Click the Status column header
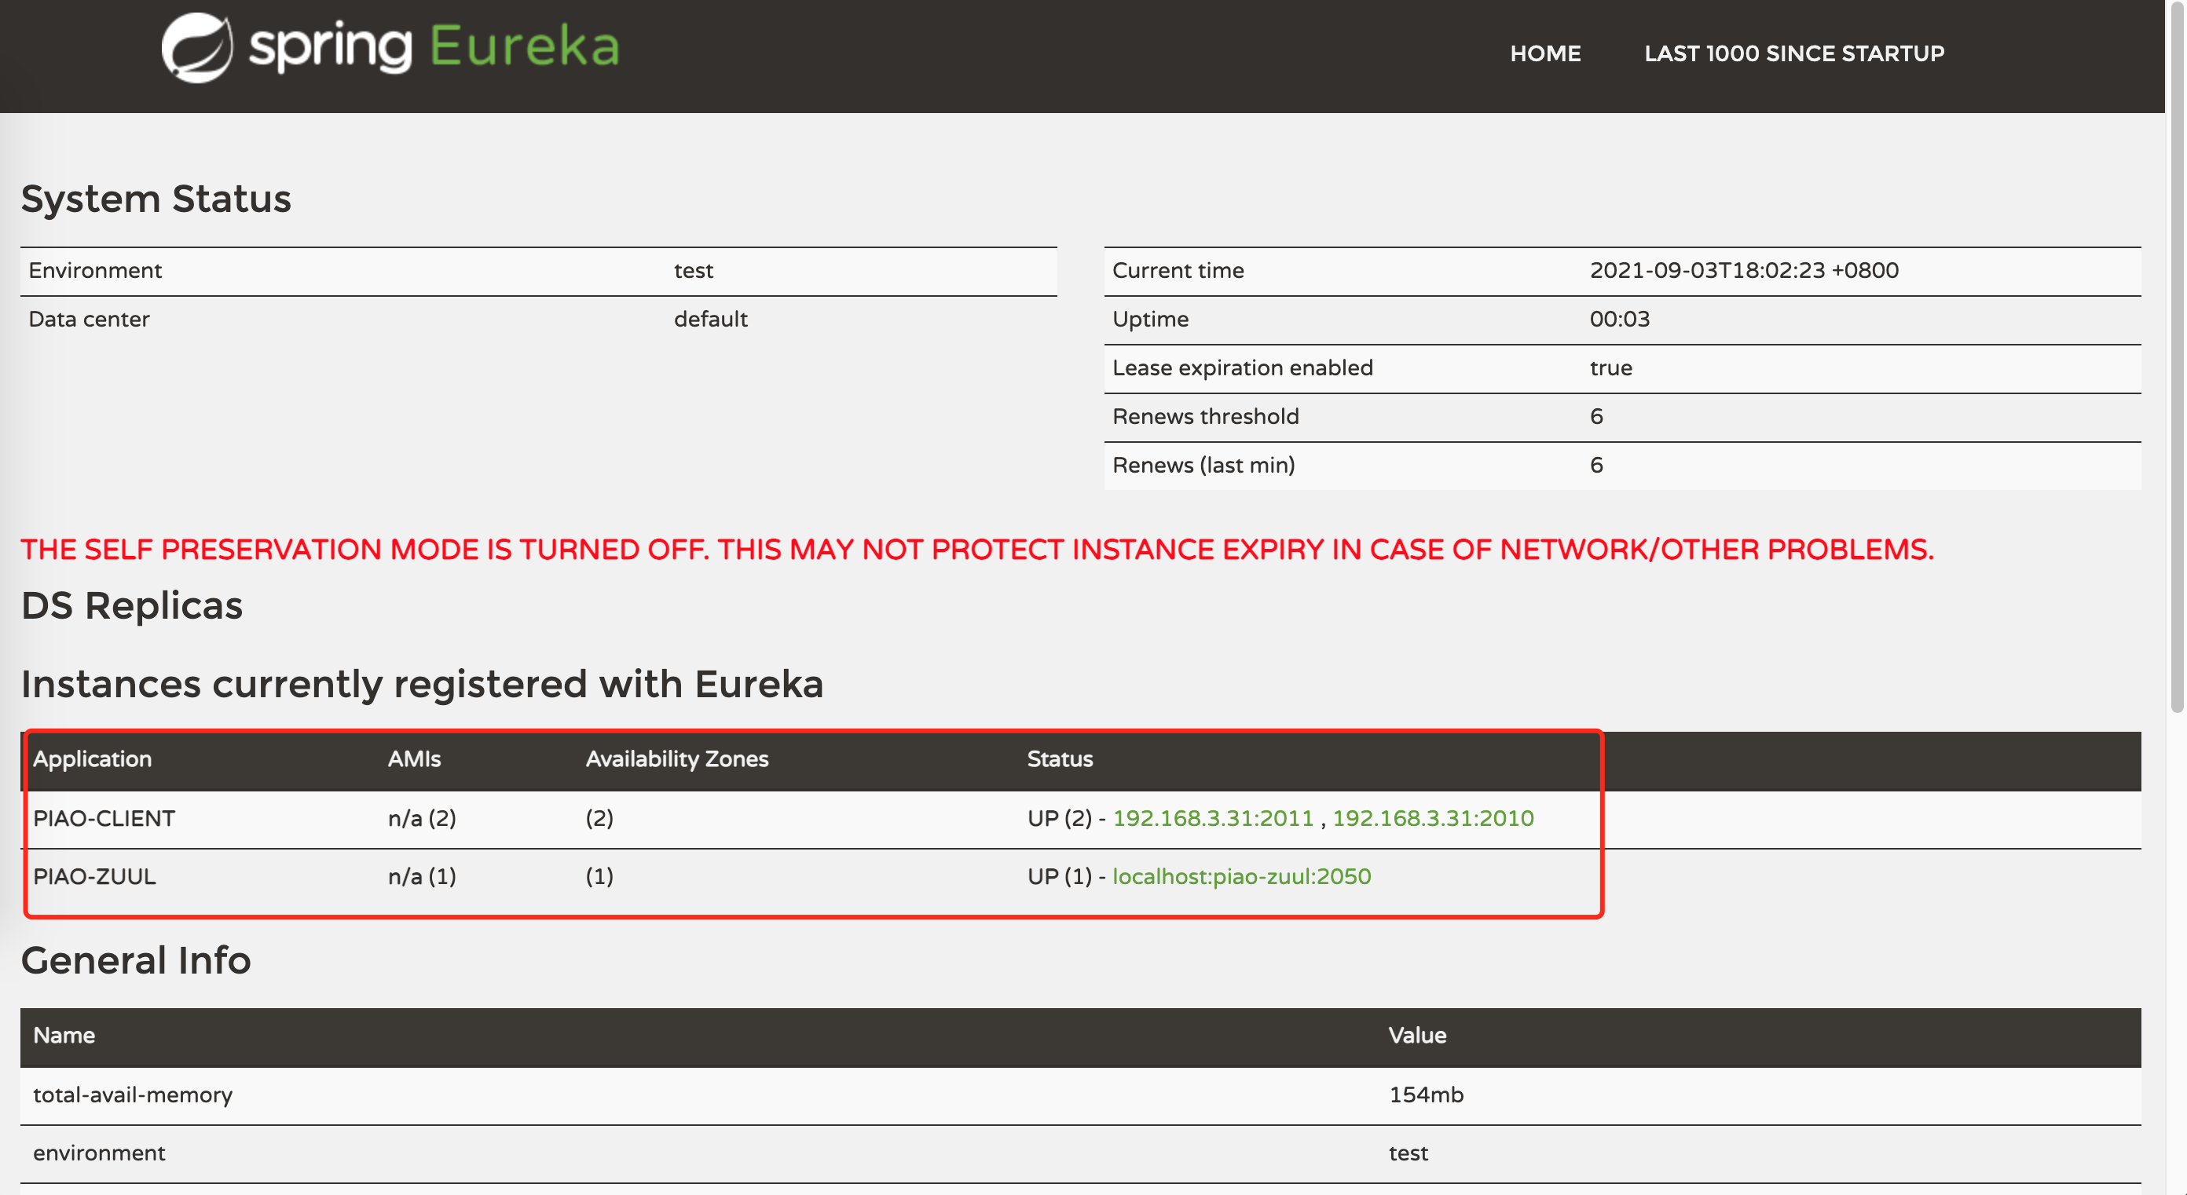This screenshot has height=1195, width=2187. 1060,758
